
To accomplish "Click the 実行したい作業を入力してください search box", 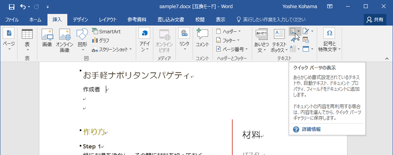I will point(271,19).
